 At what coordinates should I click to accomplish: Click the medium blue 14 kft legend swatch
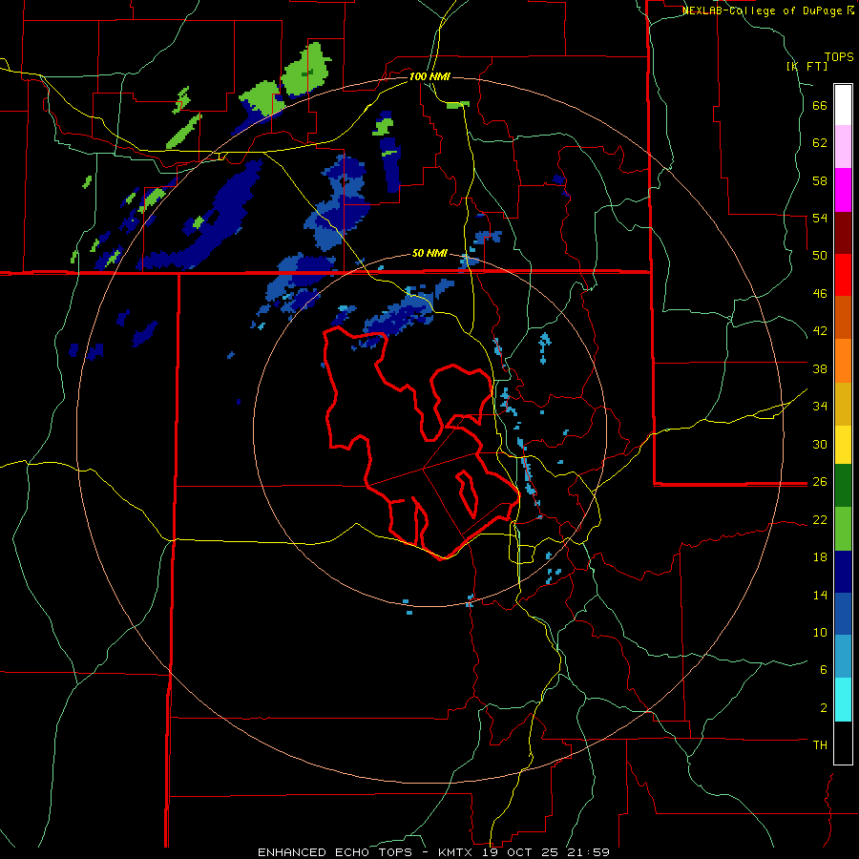843,614
